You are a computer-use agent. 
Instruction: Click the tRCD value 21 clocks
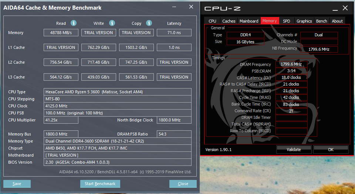pyautogui.click(x=291, y=84)
